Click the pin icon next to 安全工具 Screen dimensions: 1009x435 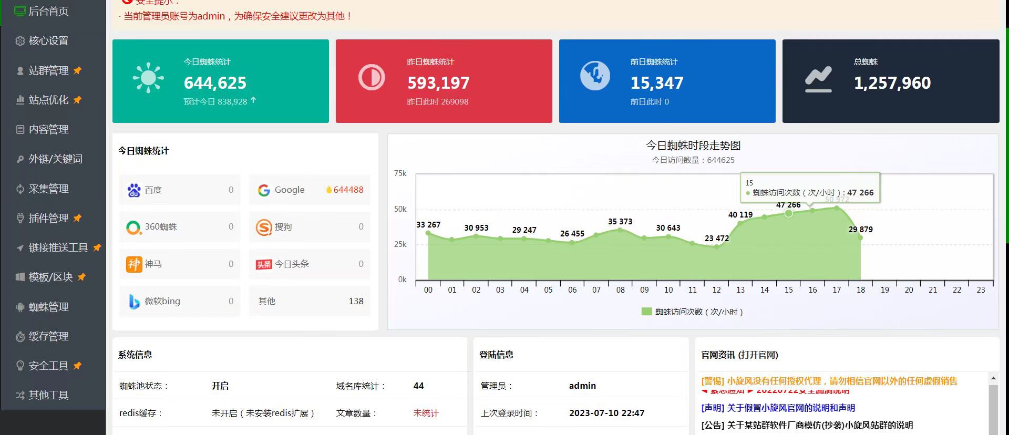tap(77, 366)
